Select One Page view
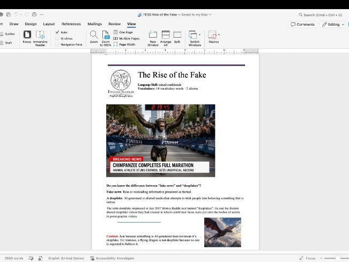This screenshot has height=262, width=349. click(x=123, y=32)
